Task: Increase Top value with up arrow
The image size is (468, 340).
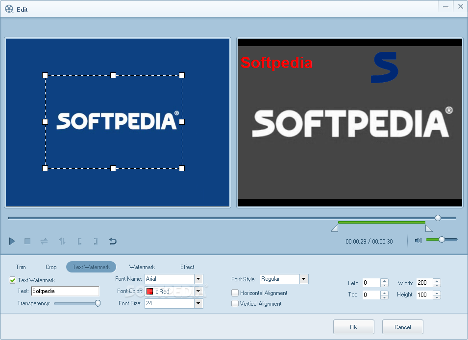Action: (384, 293)
